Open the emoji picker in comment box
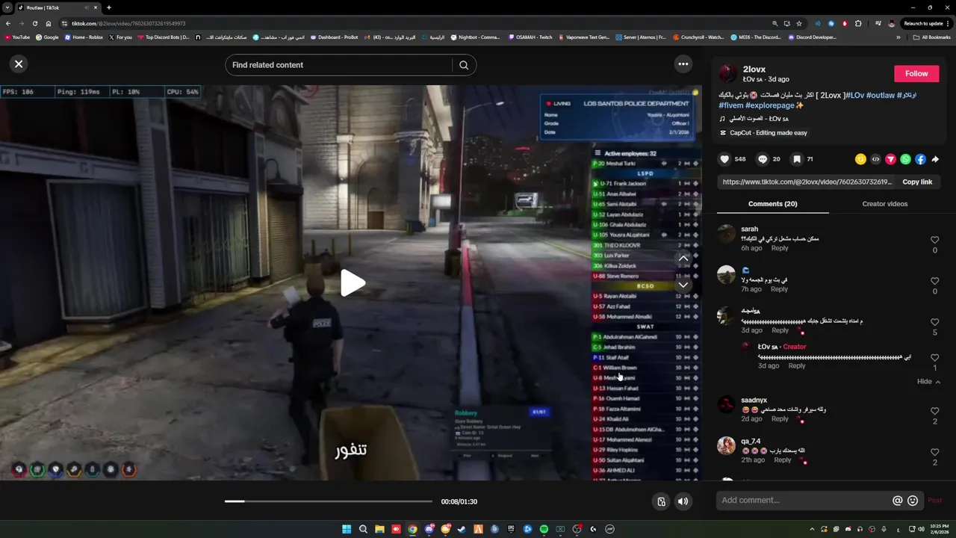 [x=913, y=501]
